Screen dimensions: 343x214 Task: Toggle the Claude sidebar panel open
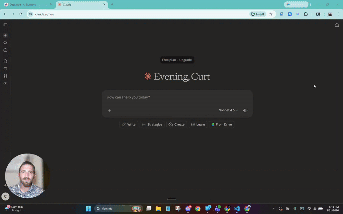click(5, 25)
